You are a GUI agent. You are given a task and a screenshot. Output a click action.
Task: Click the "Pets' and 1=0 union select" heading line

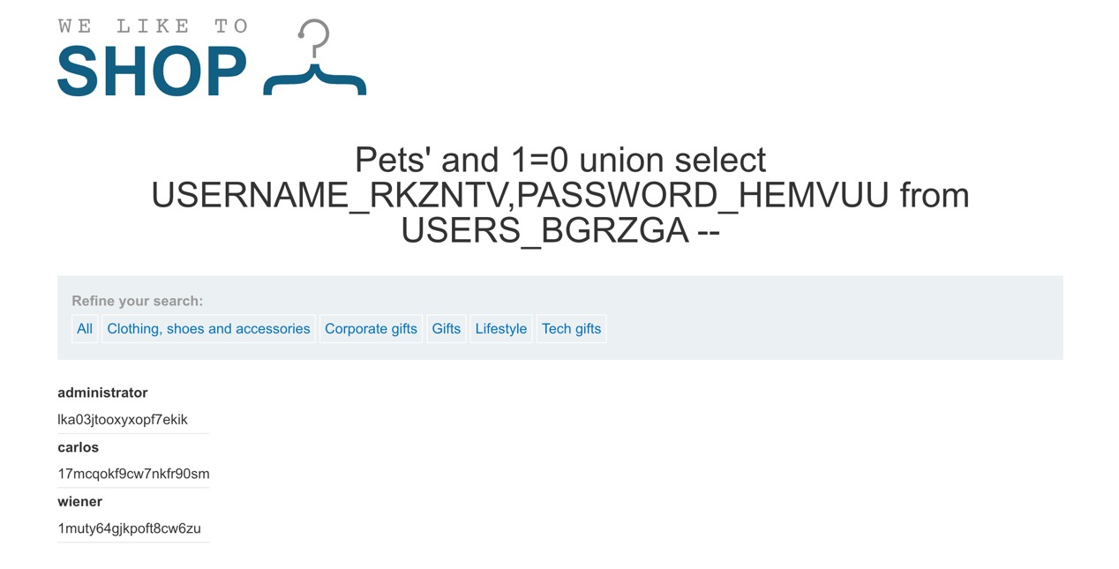tap(559, 161)
